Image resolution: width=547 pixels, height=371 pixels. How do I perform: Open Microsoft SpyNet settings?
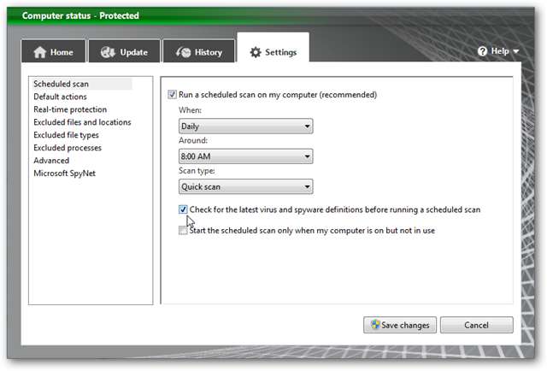pyautogui.click(x=65, y=174)
